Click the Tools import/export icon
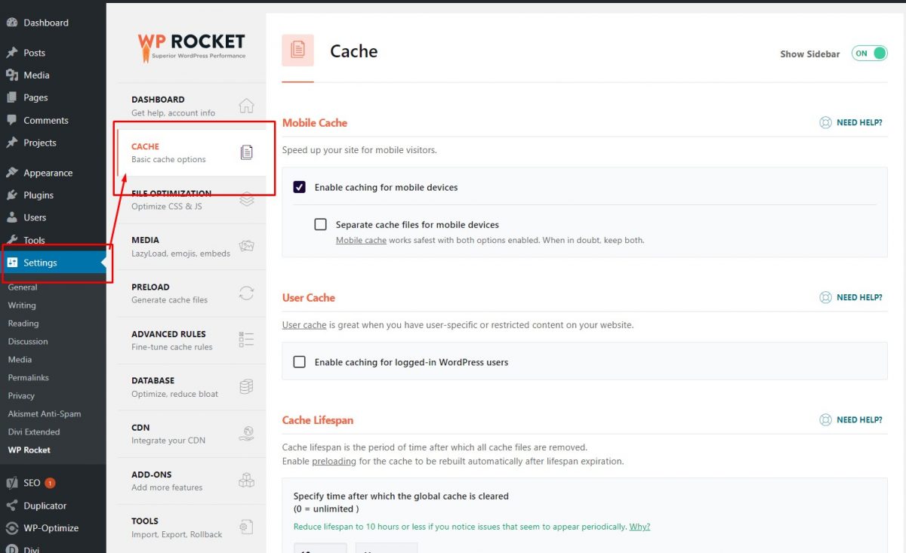 pos(246,527)
